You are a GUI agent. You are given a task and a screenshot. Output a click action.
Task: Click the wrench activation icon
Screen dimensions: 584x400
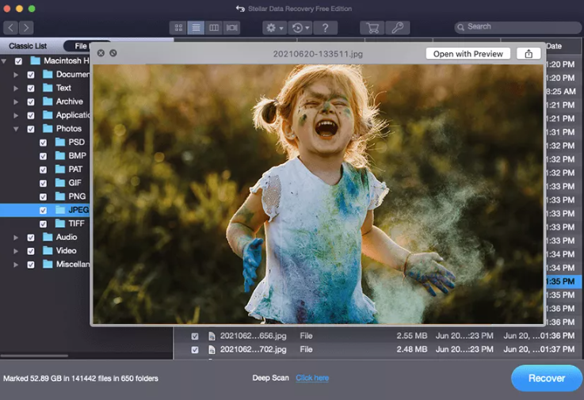coord(397,28)
